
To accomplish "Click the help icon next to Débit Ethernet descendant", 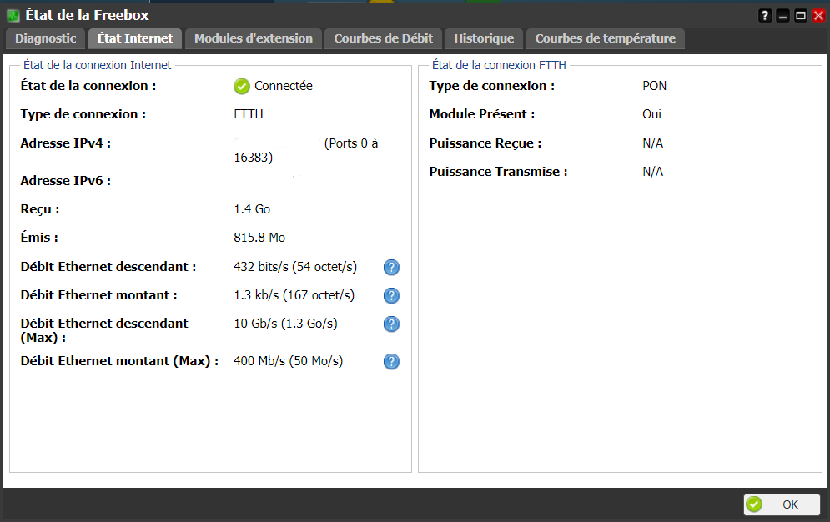I will (391, 267).
